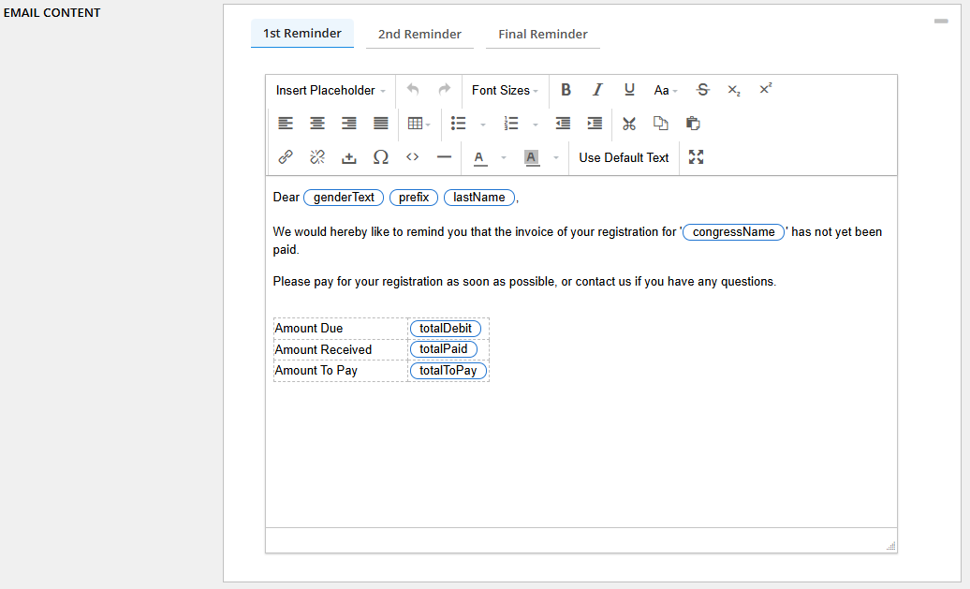Pick the text color swatch
Image resolution: width=970 pixels, height=589 pixels.
click(480, 157)
